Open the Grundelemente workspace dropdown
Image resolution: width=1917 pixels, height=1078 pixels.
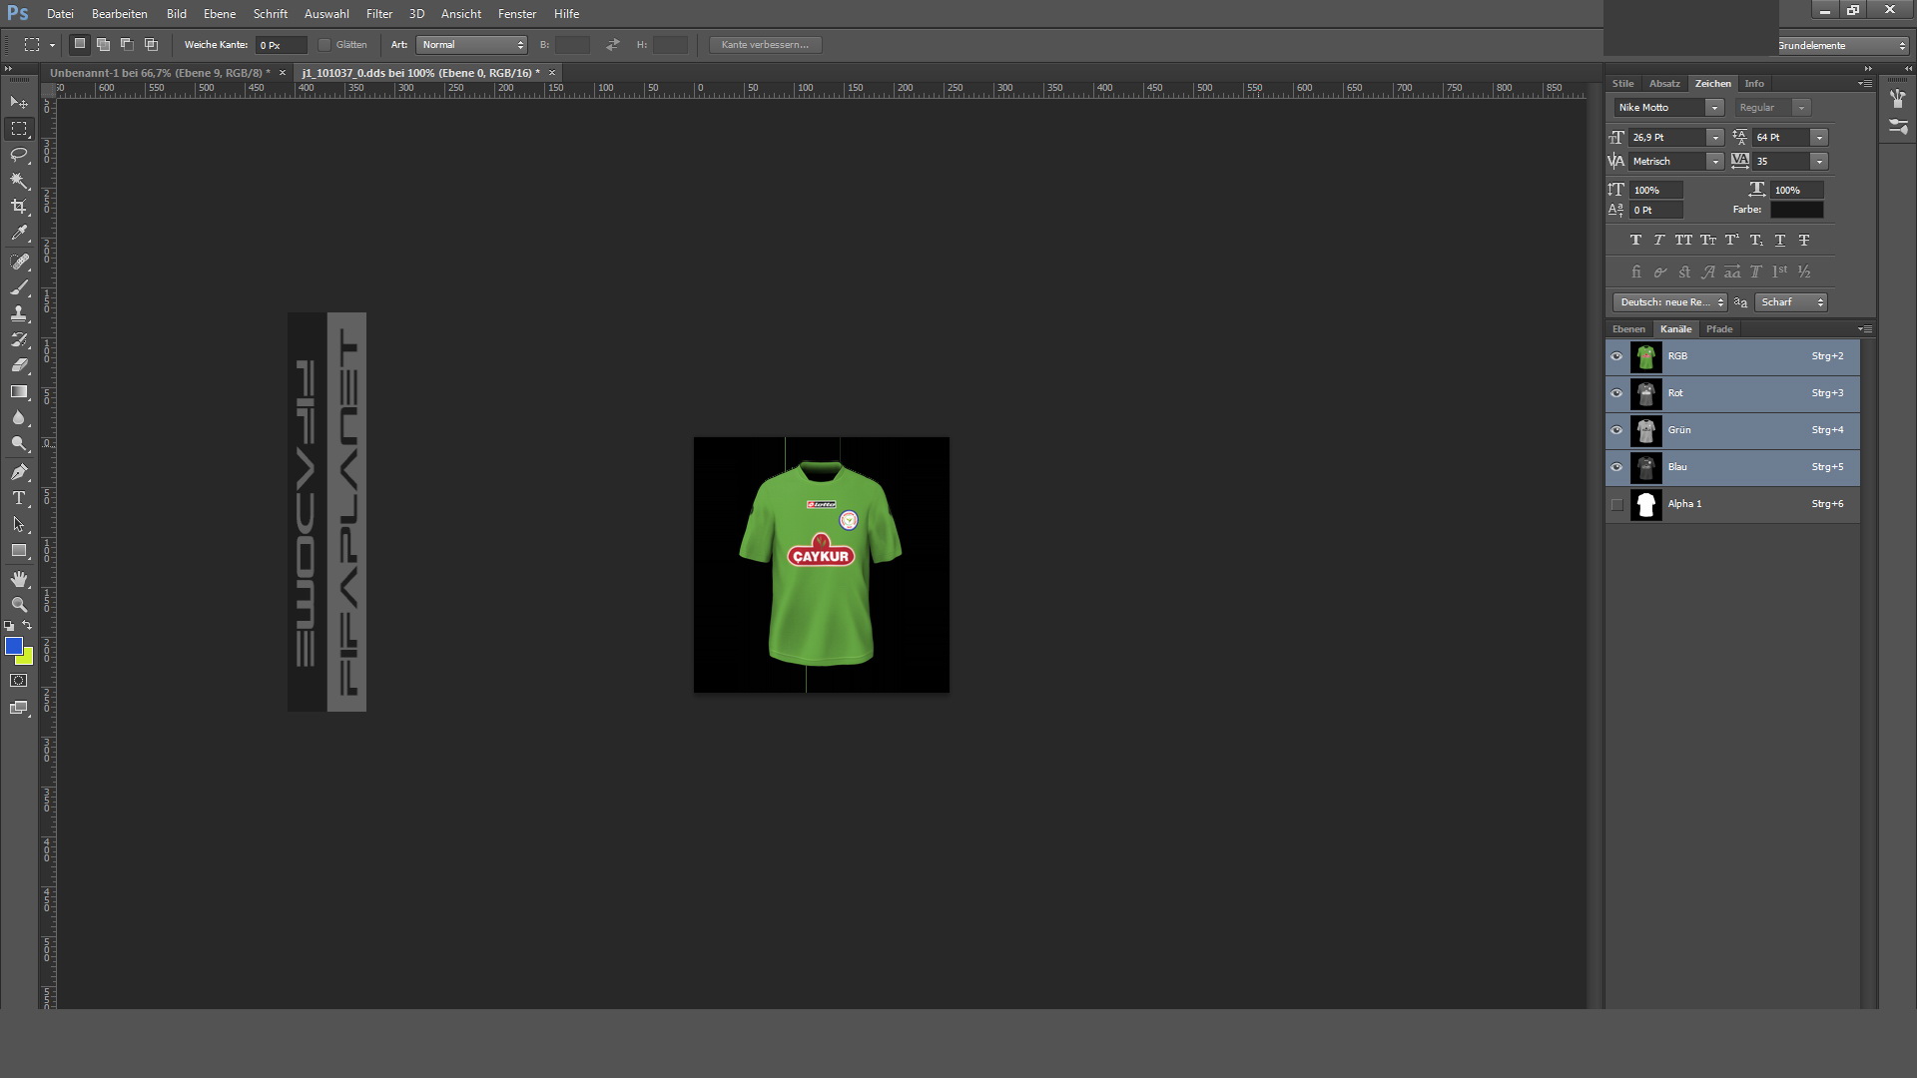coord(1841,46)
